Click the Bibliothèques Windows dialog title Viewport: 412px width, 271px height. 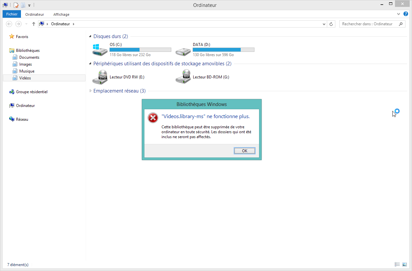coord(202,104)
